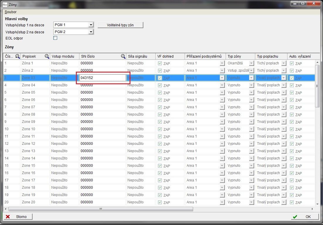Open the Soubor menu
Screen dimensions: 323x225
click(11, 12)
